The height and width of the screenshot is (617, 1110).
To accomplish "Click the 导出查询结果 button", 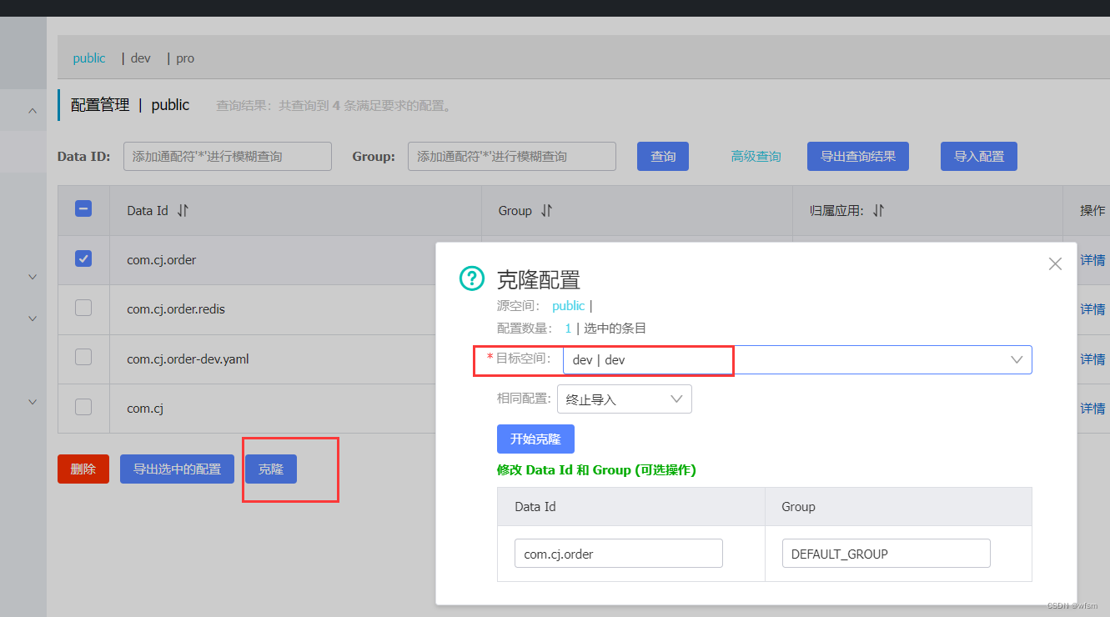I will pyautogui.click(x=858, y=156).
